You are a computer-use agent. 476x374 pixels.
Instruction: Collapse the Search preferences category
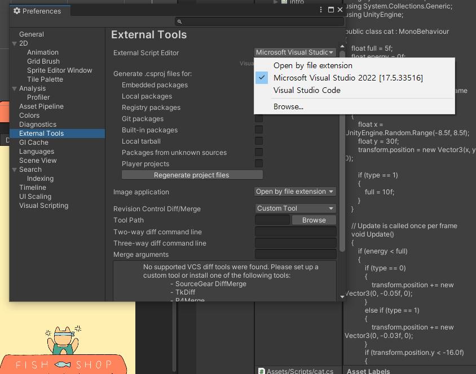14,170
